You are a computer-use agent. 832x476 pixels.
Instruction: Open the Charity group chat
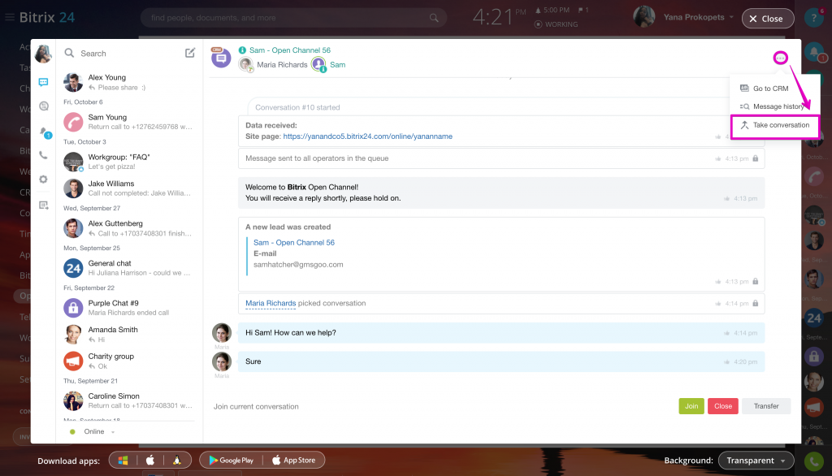pos(128,361)
